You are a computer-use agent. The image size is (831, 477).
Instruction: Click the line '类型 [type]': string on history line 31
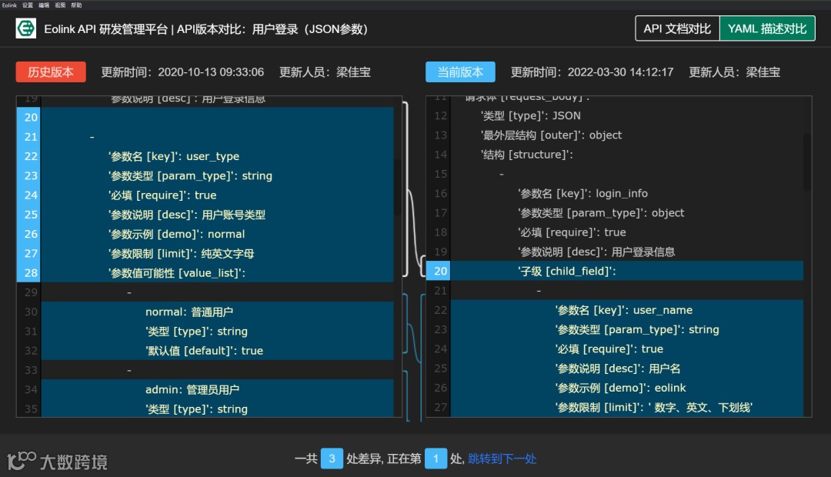[x=197, y=332]
